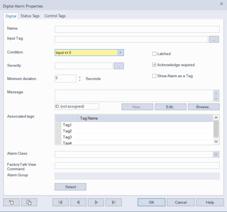Check Show Alarm as a Tag

point(154,76)
